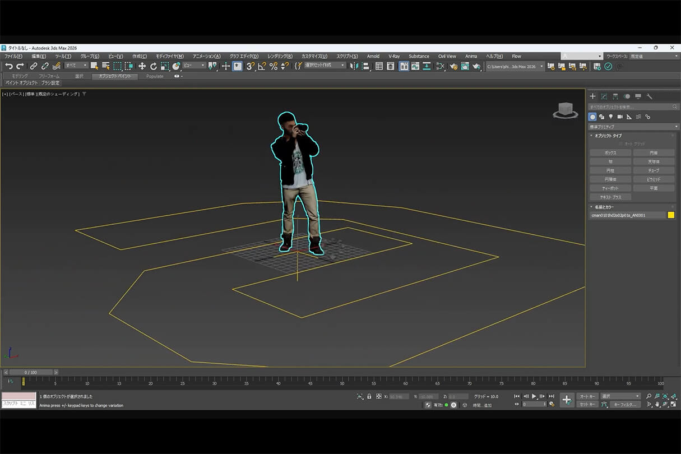Click the ボックス primitive button
The height and width of the screenshot is (454, 681).
[x=610, y=152]
